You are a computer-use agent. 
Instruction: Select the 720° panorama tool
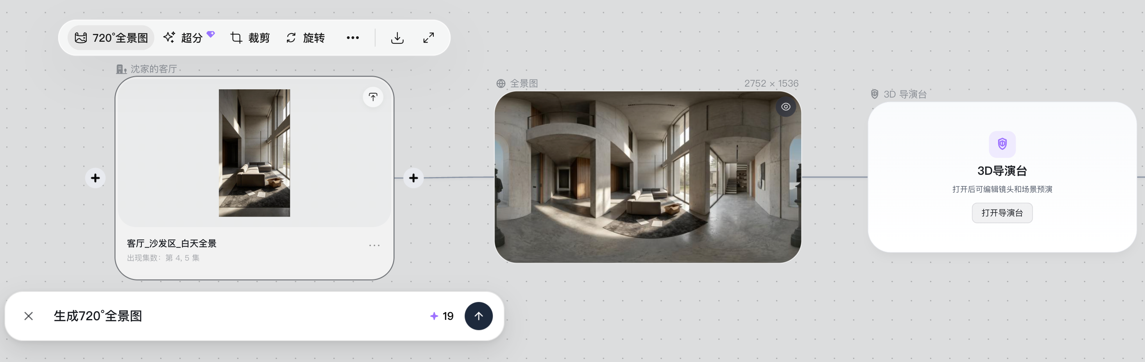(x=111, y=38)
